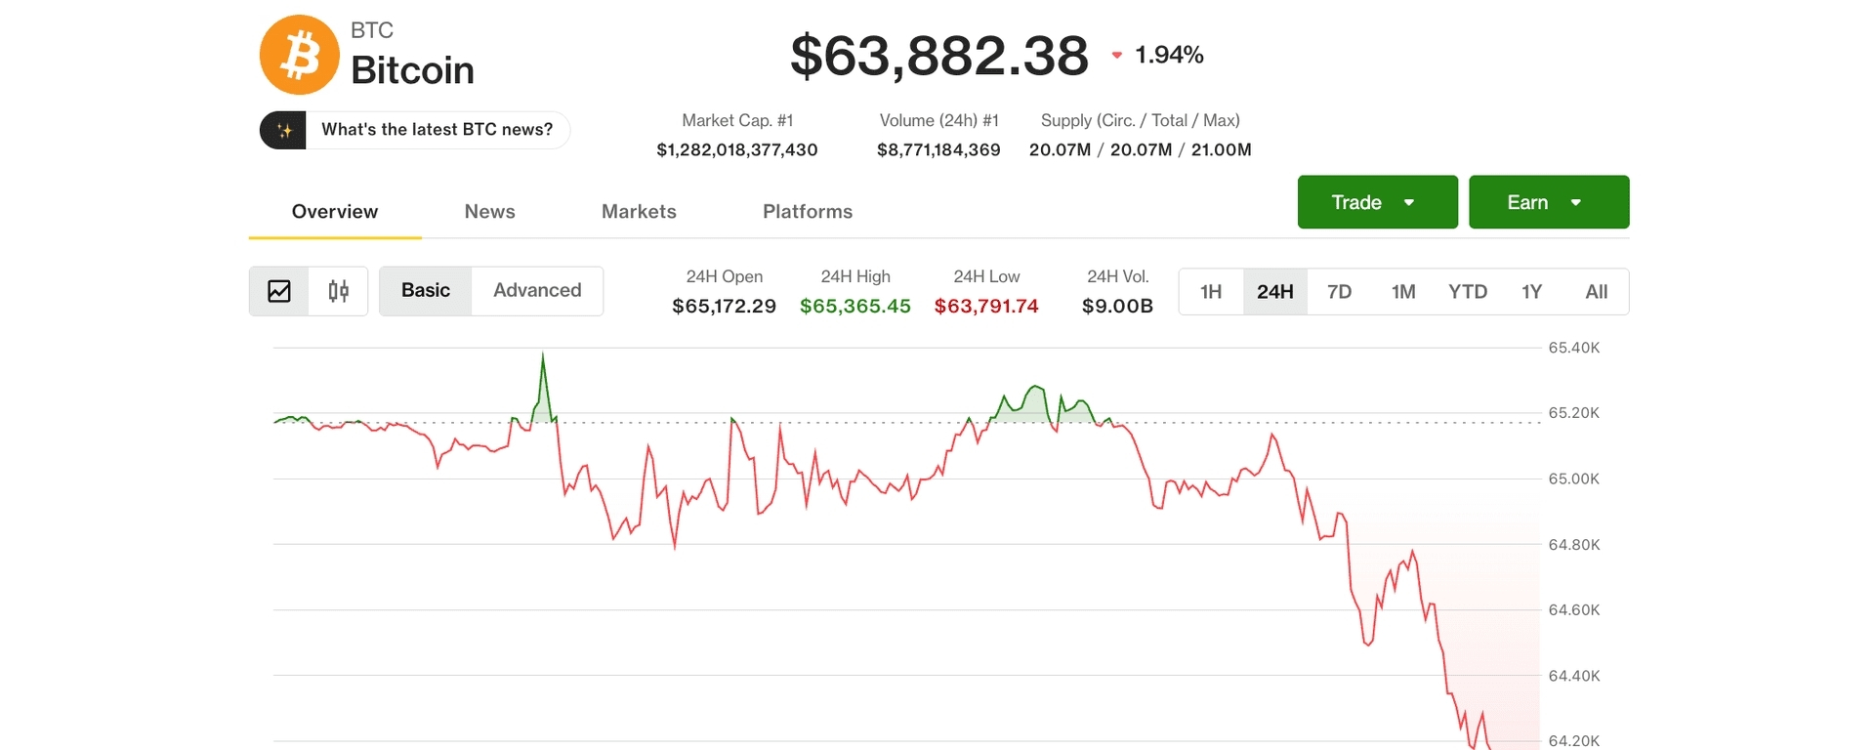Click the 65.00K axis label
Viewport: 1875px width, 750px height.
1574,479
